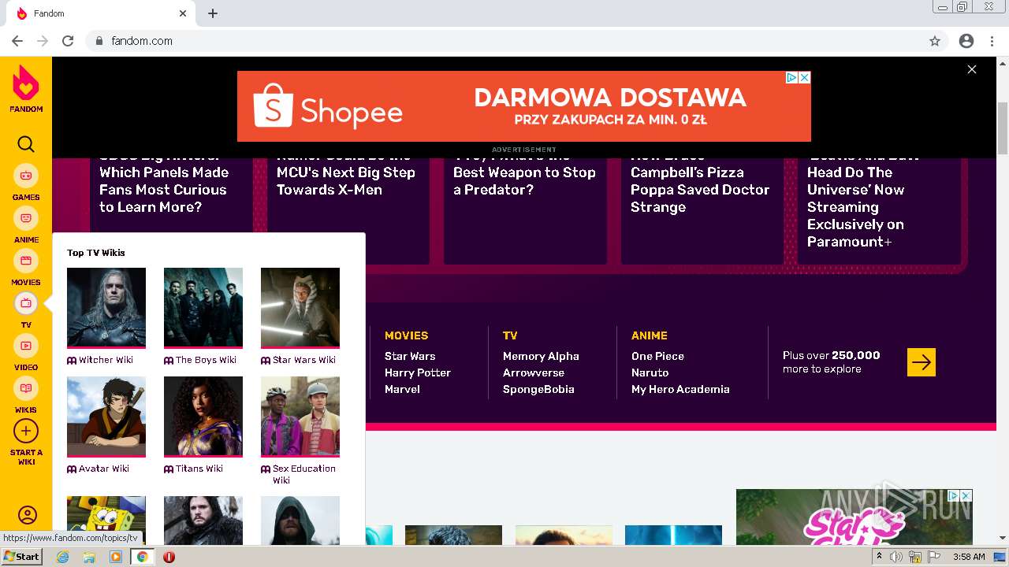This screenshot has width=1009, height=567.
Task: Open the Anime sidebar icon
Action: pos(26,218)
